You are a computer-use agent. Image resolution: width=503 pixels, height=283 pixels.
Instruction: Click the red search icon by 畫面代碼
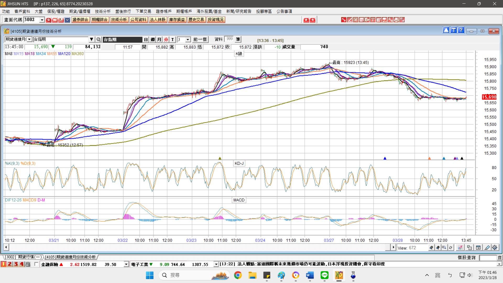[x=48, y=20]
